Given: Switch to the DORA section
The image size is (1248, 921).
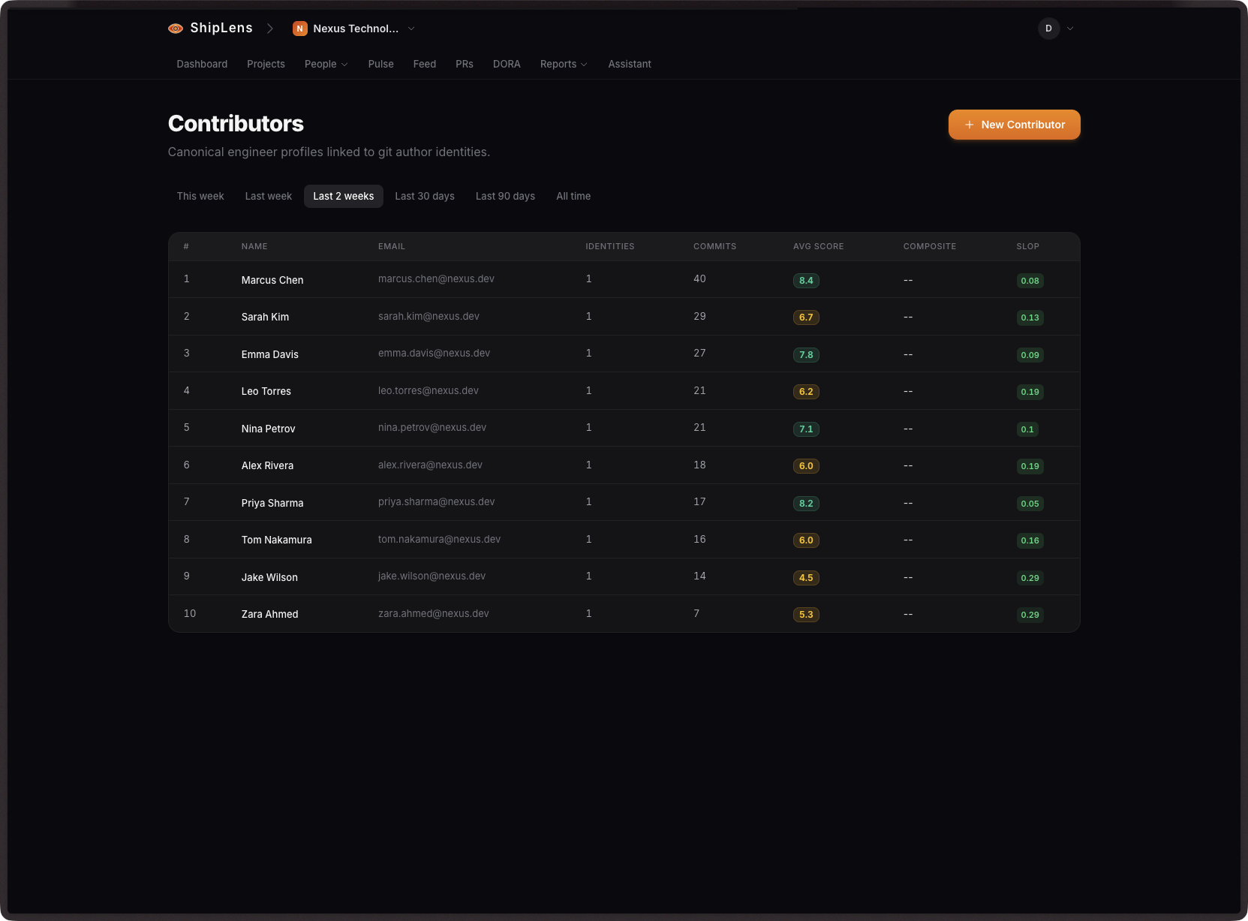Looking at the screenshot, I should pos(507,64).
